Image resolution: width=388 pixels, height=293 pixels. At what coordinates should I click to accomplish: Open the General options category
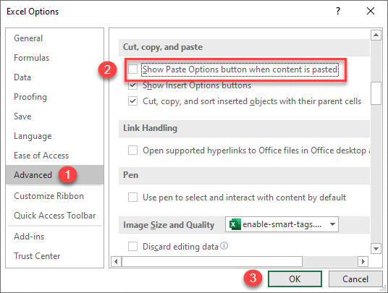(x=54, y=38)
